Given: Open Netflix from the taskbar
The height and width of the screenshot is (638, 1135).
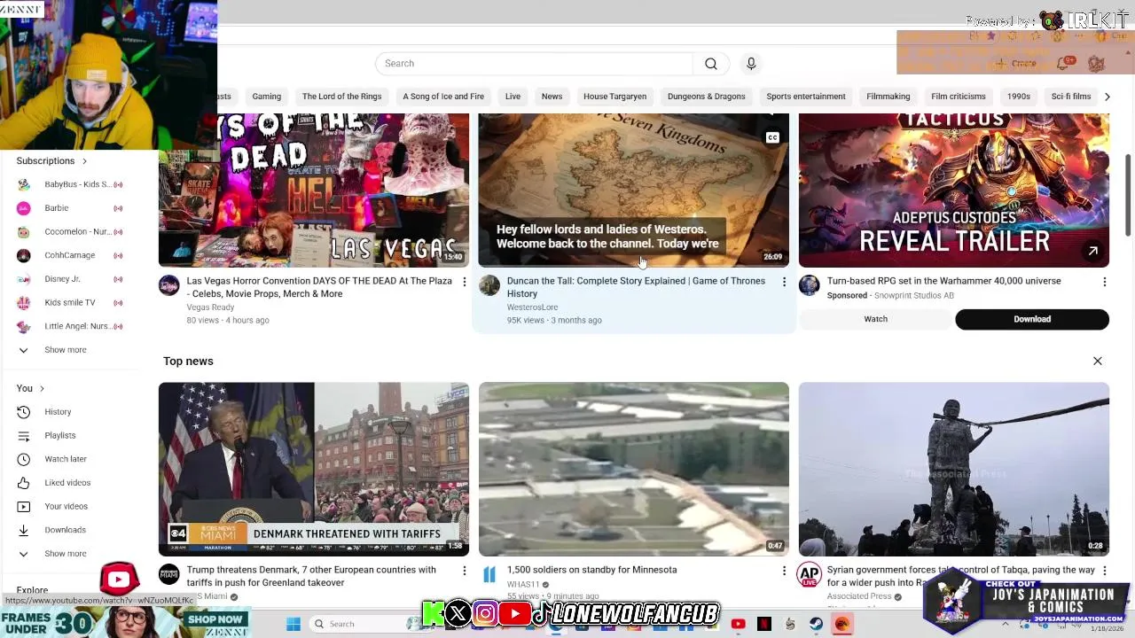Looking at the screenshot, I should point(764,624).
